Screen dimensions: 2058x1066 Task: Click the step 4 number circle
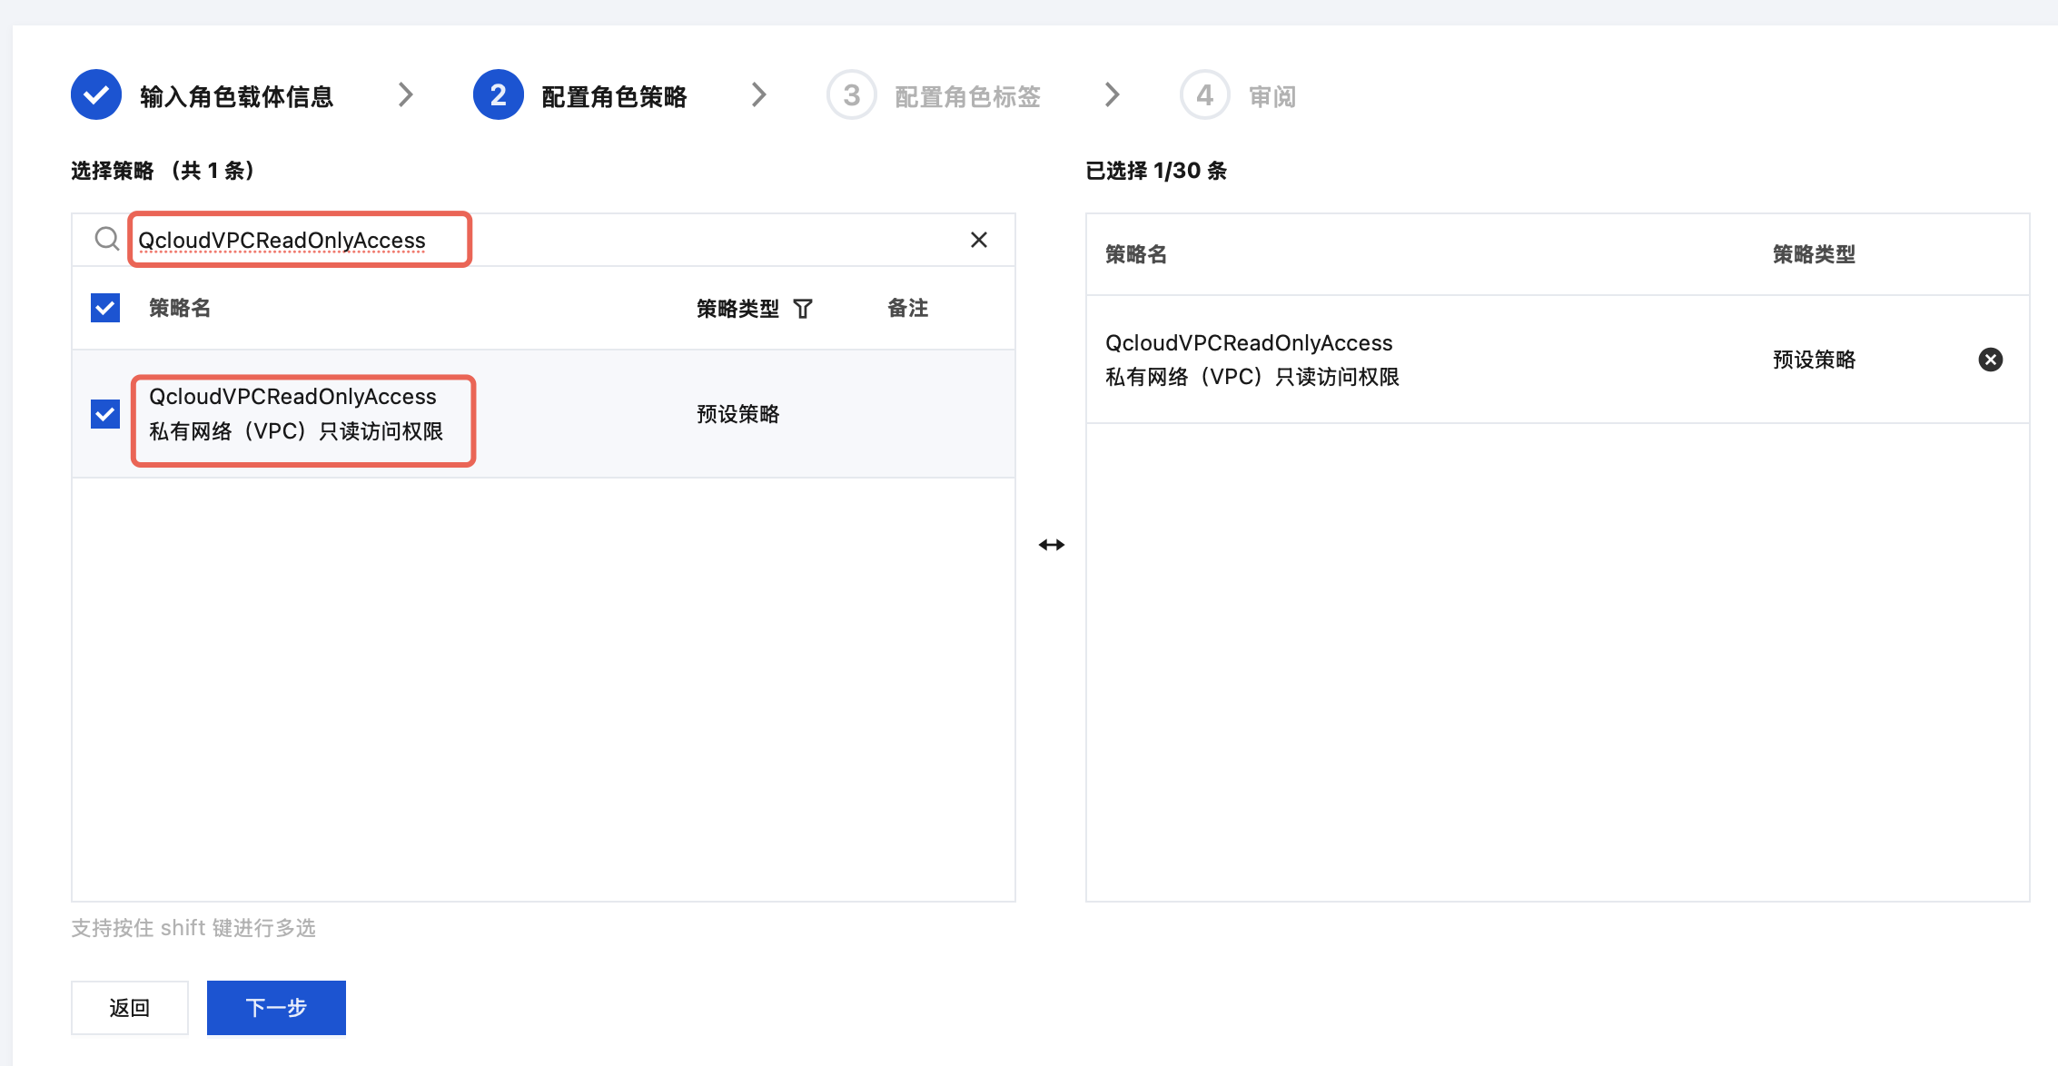(x=1204, y=95)
